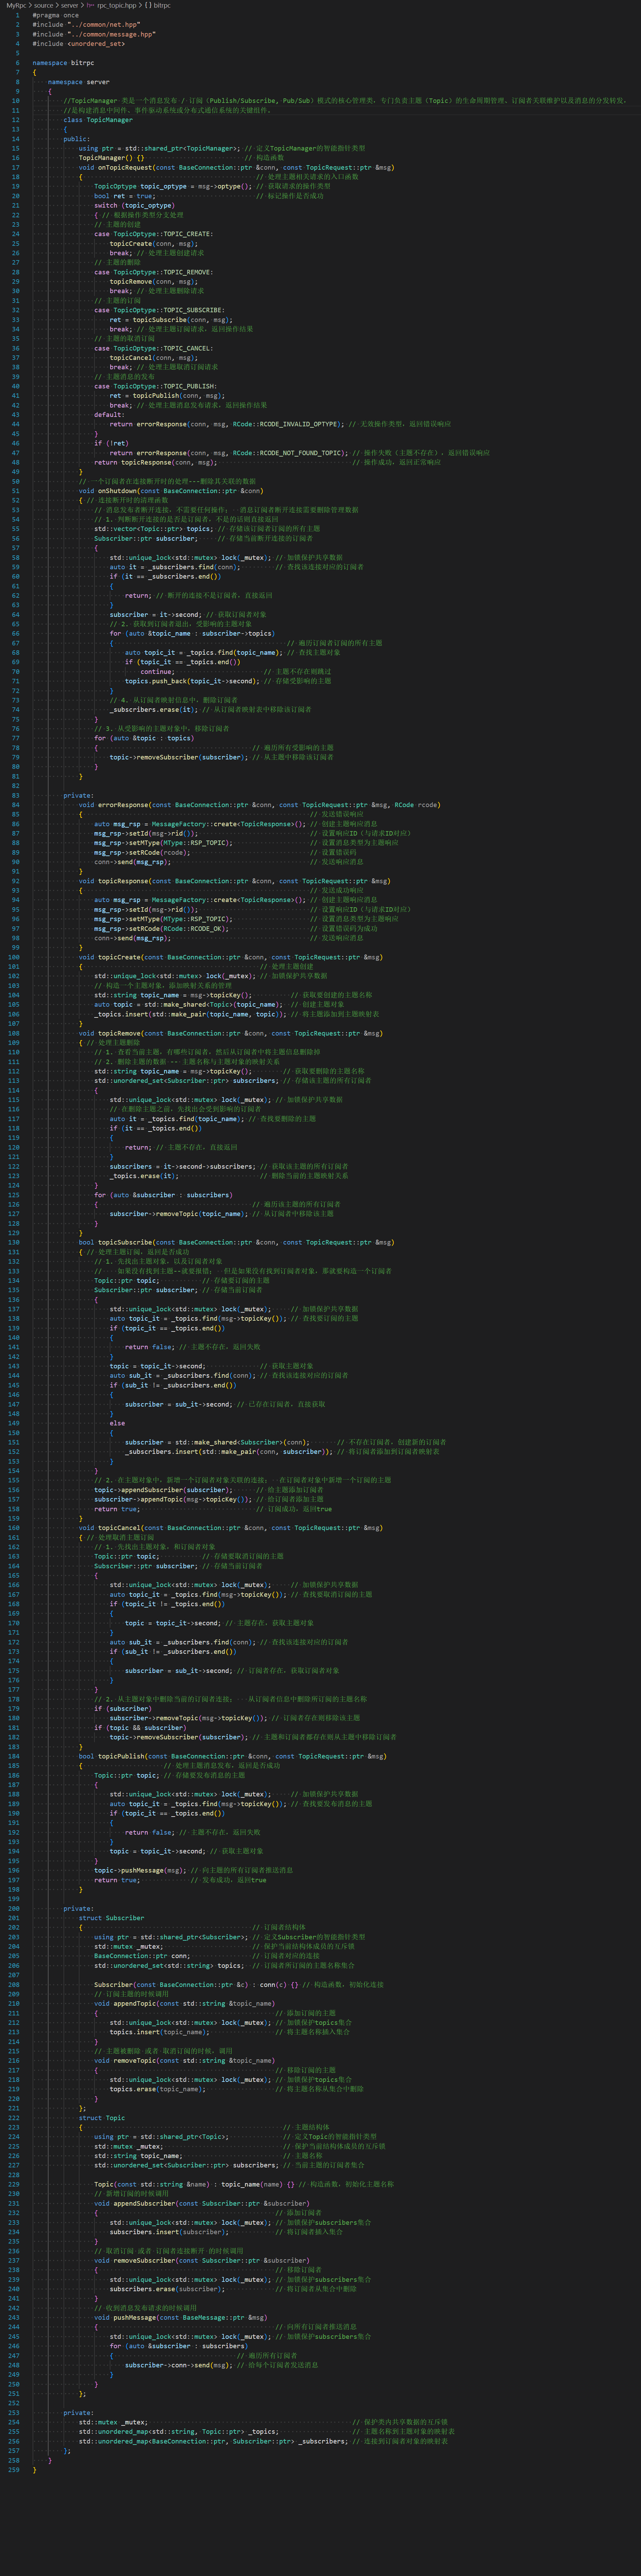Click 'namespace bitrpc' on line 6
The image size is (641, 2576).
(63, 63)
